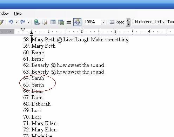
Task: Open the Help menu
Action: click(18, 13)
